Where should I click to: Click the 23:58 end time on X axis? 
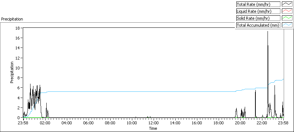click(283, 123)
